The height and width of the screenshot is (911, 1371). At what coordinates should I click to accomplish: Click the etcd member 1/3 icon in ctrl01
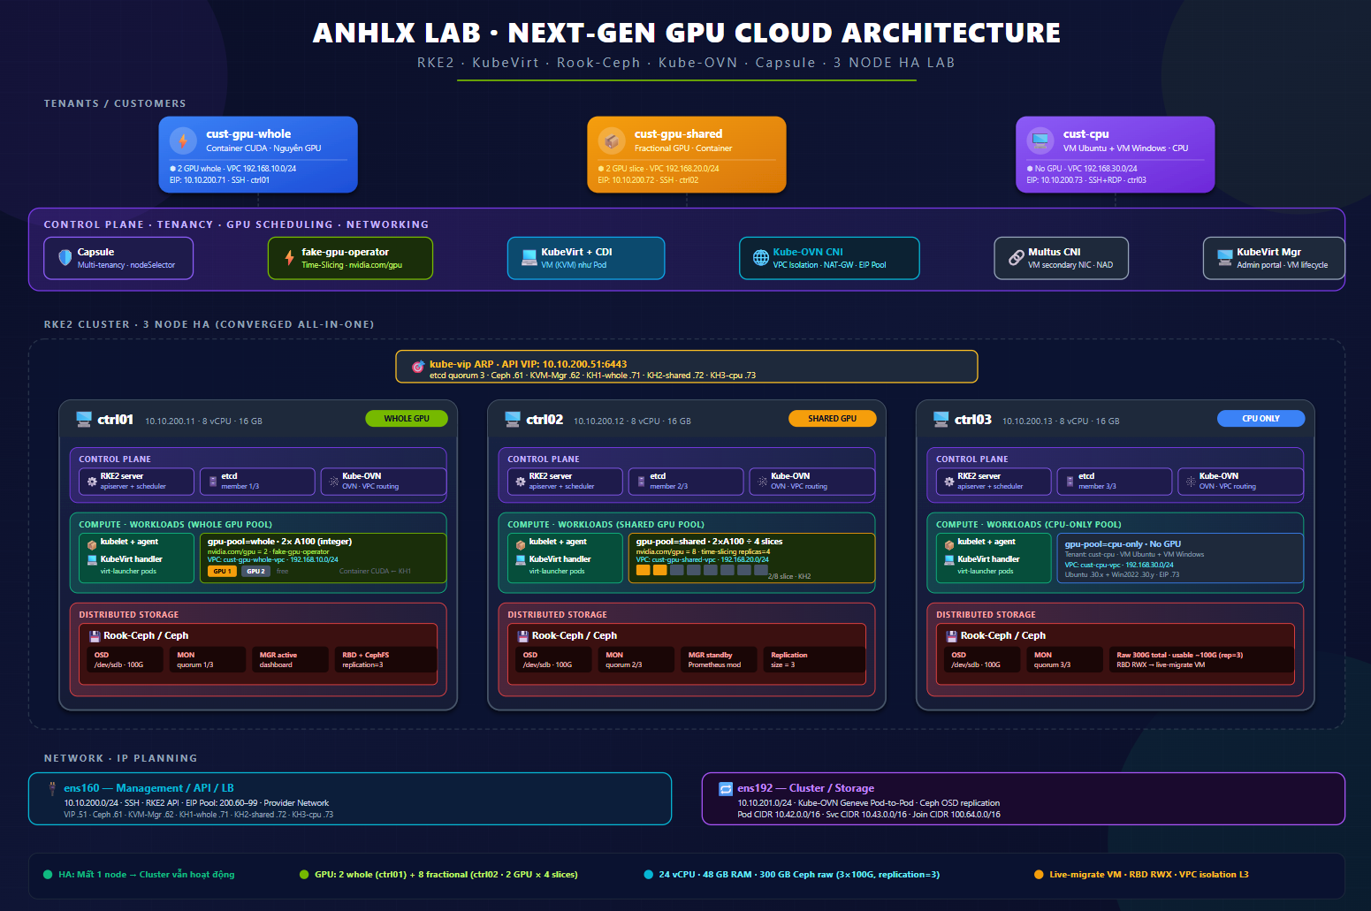pyautogui.click(x=212, y=482)
